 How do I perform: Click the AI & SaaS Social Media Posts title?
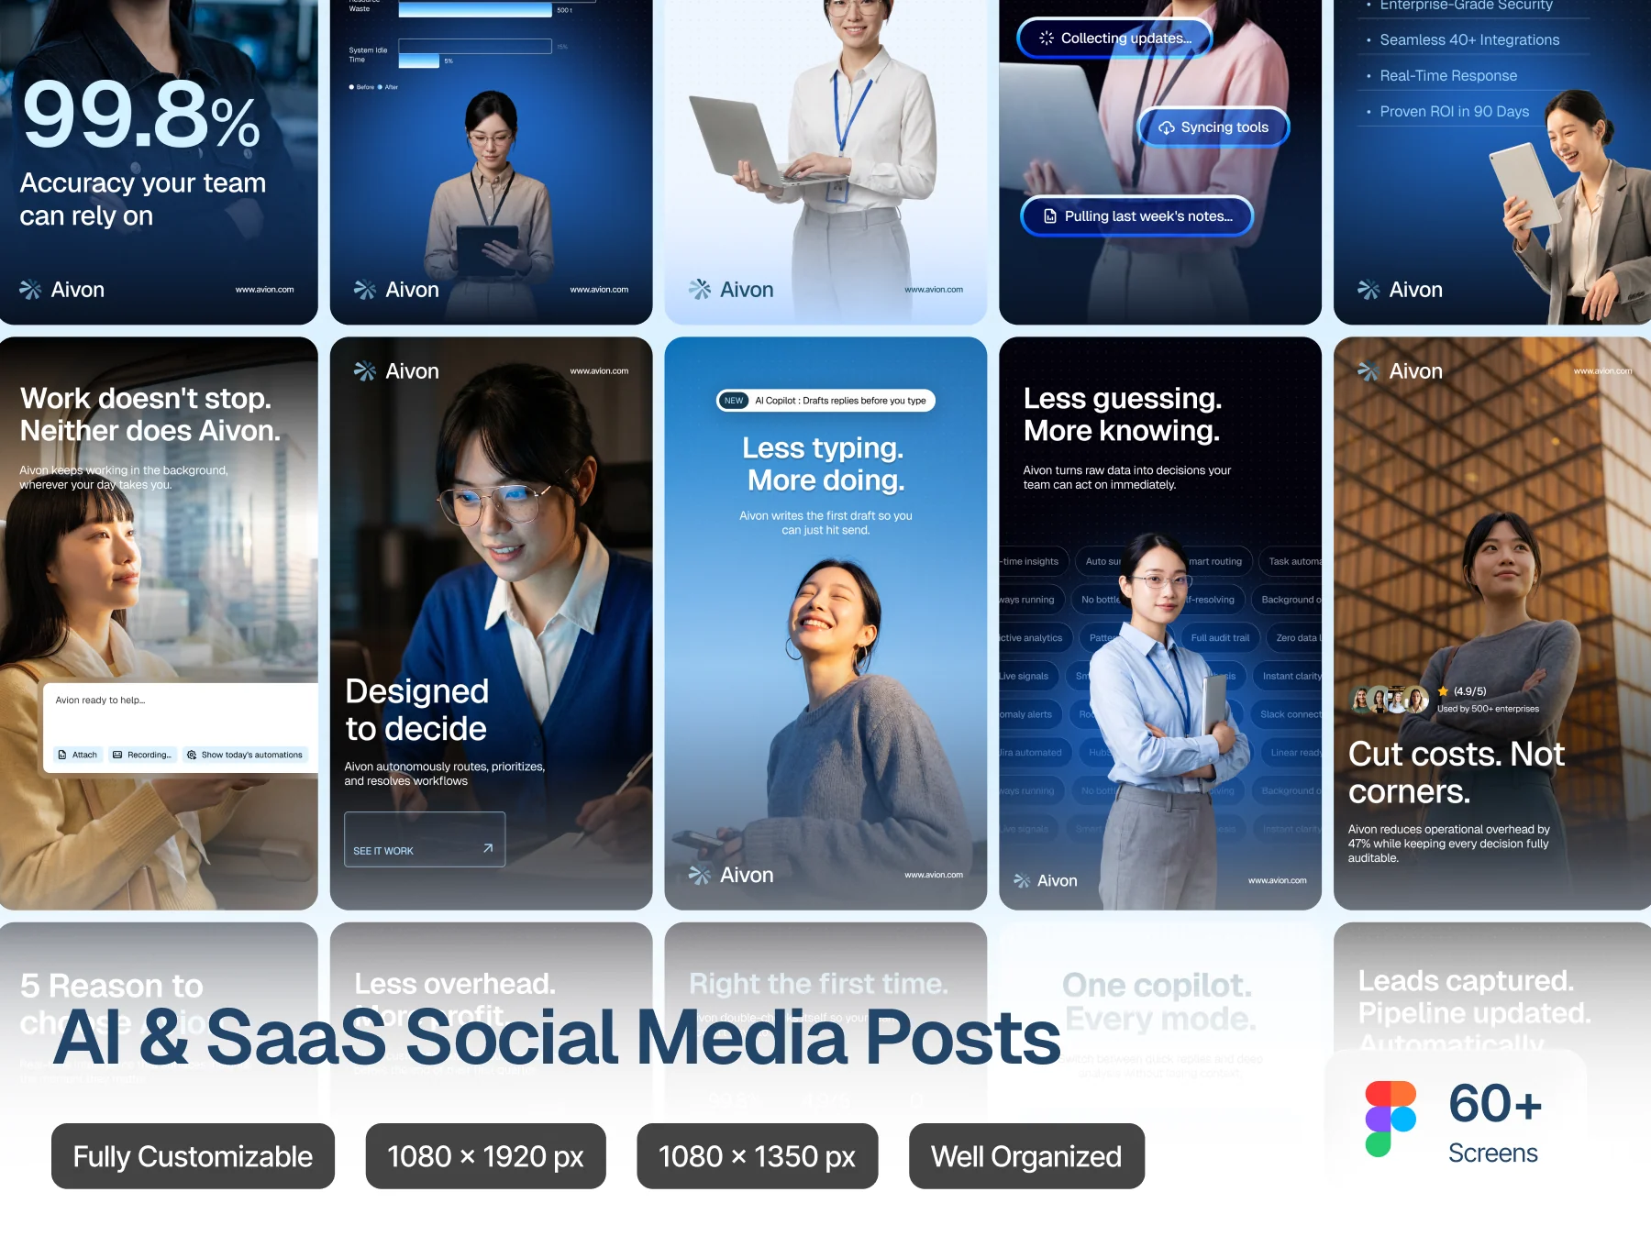click(x=557, y=1037)
